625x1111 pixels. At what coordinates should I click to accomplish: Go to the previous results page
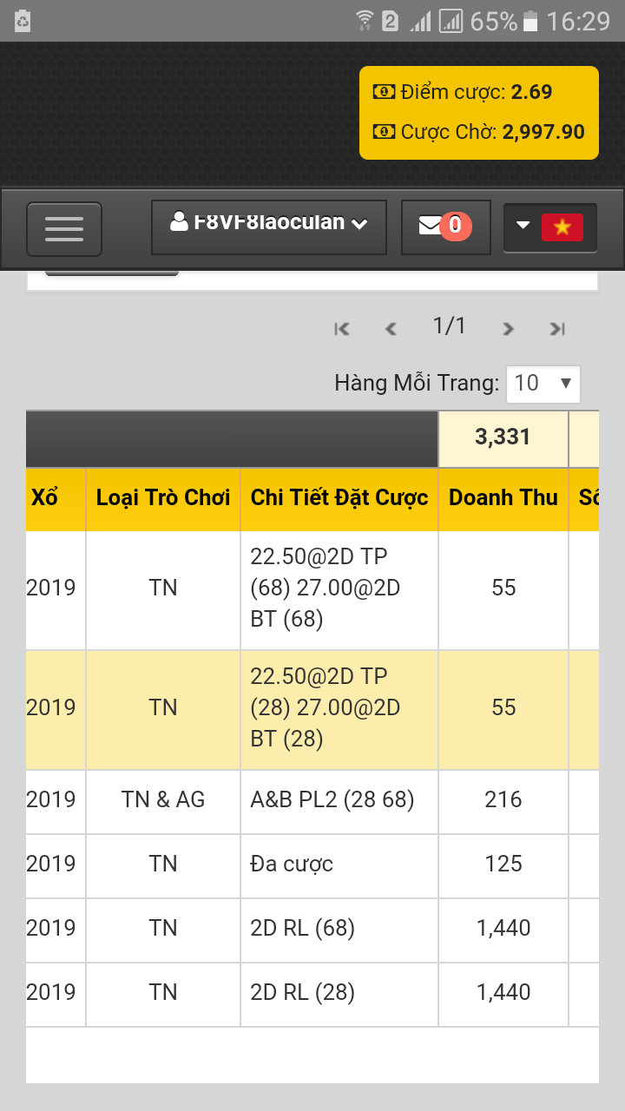click(x=391, y=328)
